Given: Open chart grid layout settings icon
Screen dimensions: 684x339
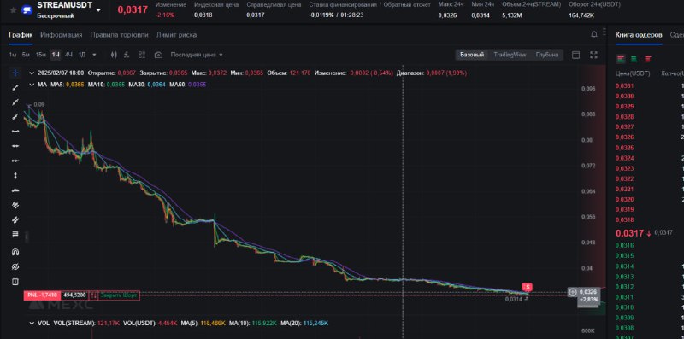Looking at the screenshot, I should [x=142, y=55].
